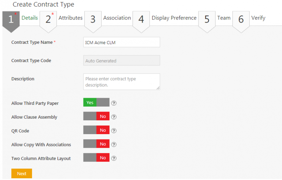Viewport: 282px width, 180px height.
Task: Click help icon for Two Column Attribute Layout
Action: point(114,158)
